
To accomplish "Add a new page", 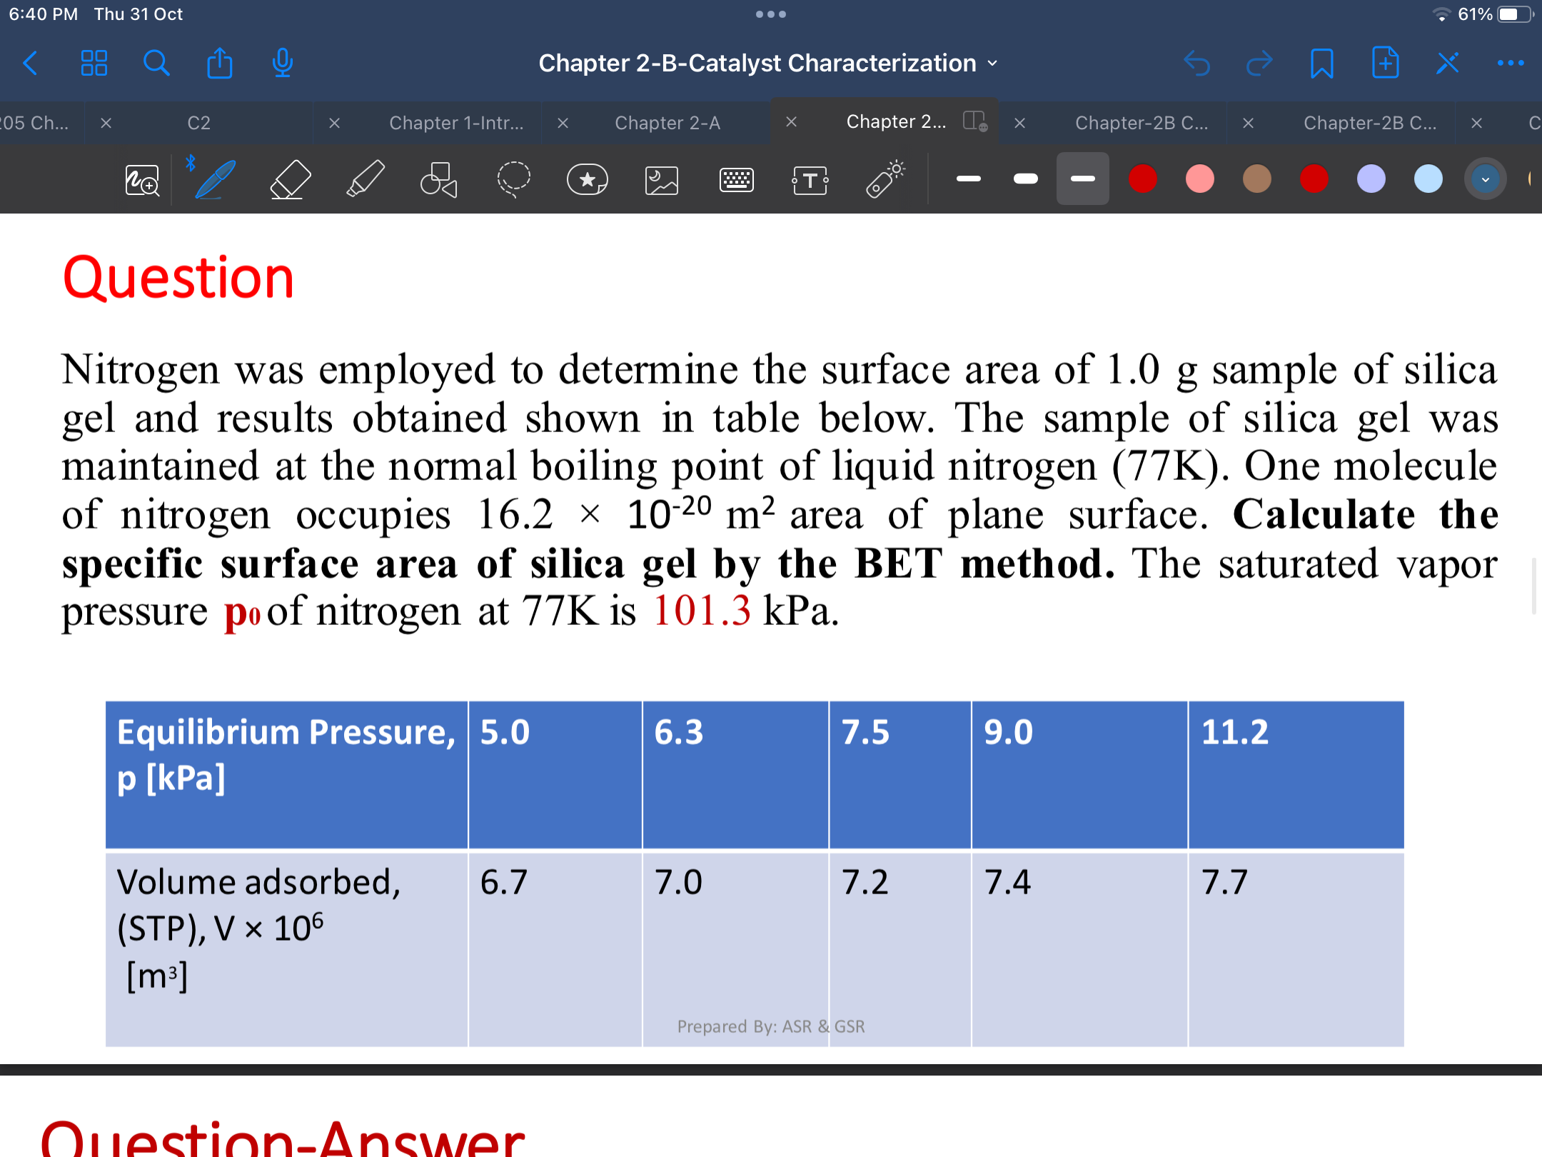I will pyautogui.click(x=1386, y=63).
